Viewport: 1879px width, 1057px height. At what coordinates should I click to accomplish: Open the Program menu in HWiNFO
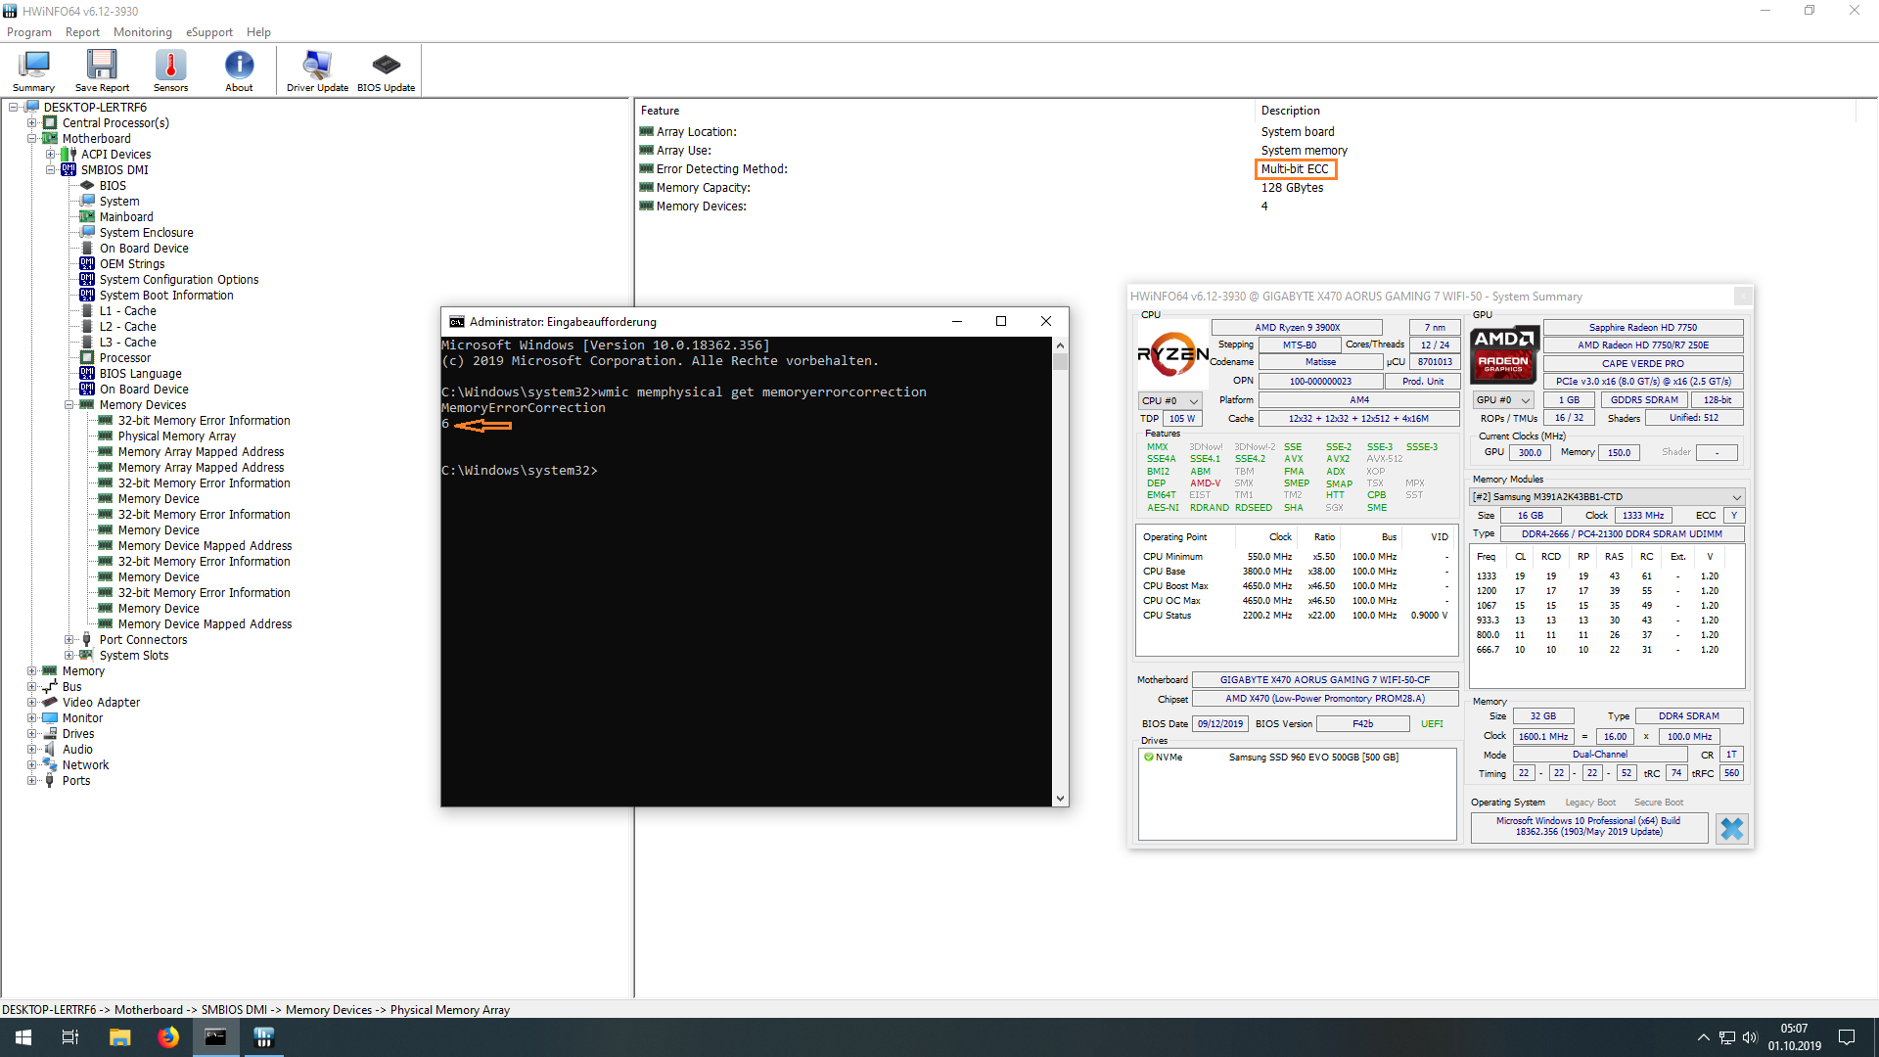coord(27,32)
